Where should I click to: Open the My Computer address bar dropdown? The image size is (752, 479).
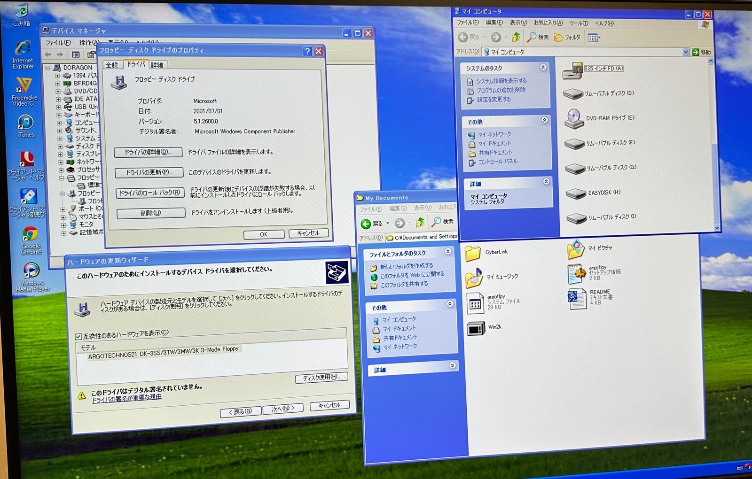[685, 52]
